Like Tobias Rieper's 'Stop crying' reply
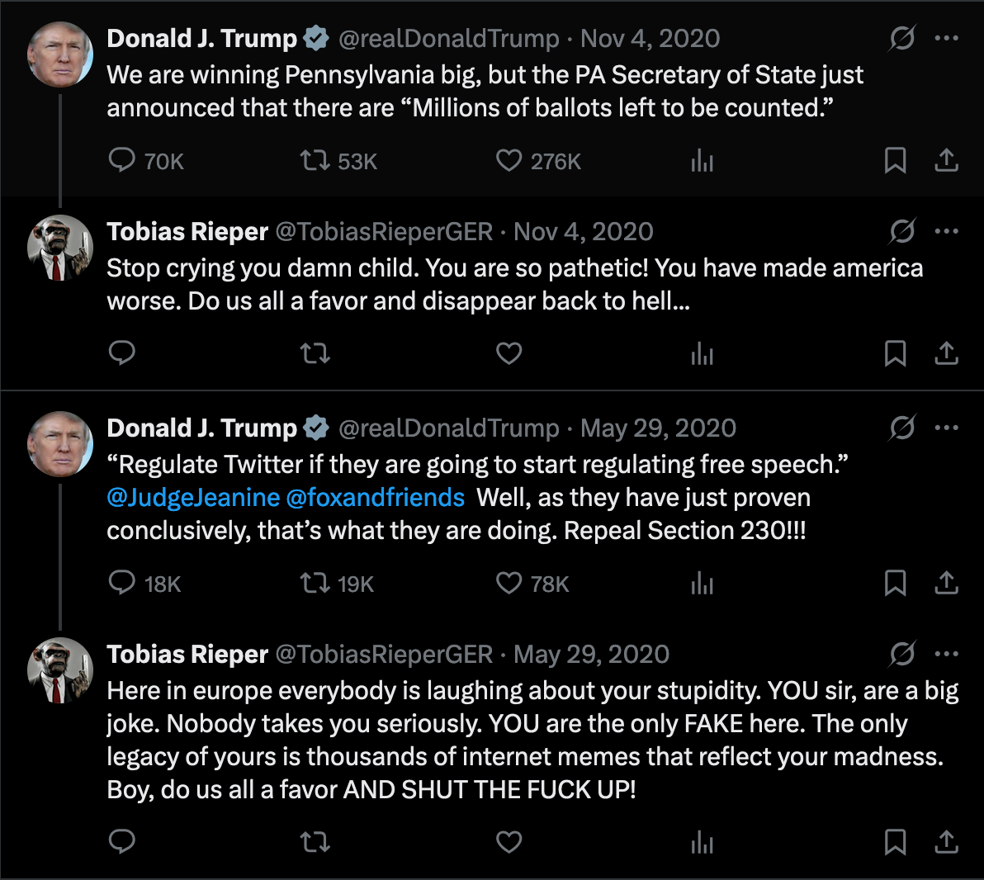 click(x=509, y=353)
